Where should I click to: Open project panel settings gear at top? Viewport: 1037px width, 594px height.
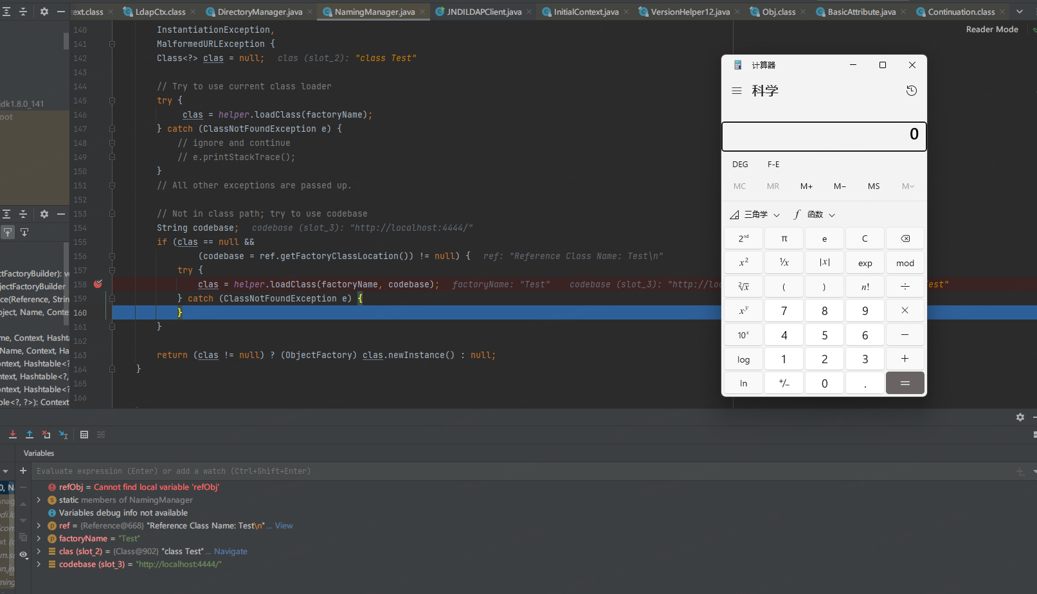click(x=44, y=12)
